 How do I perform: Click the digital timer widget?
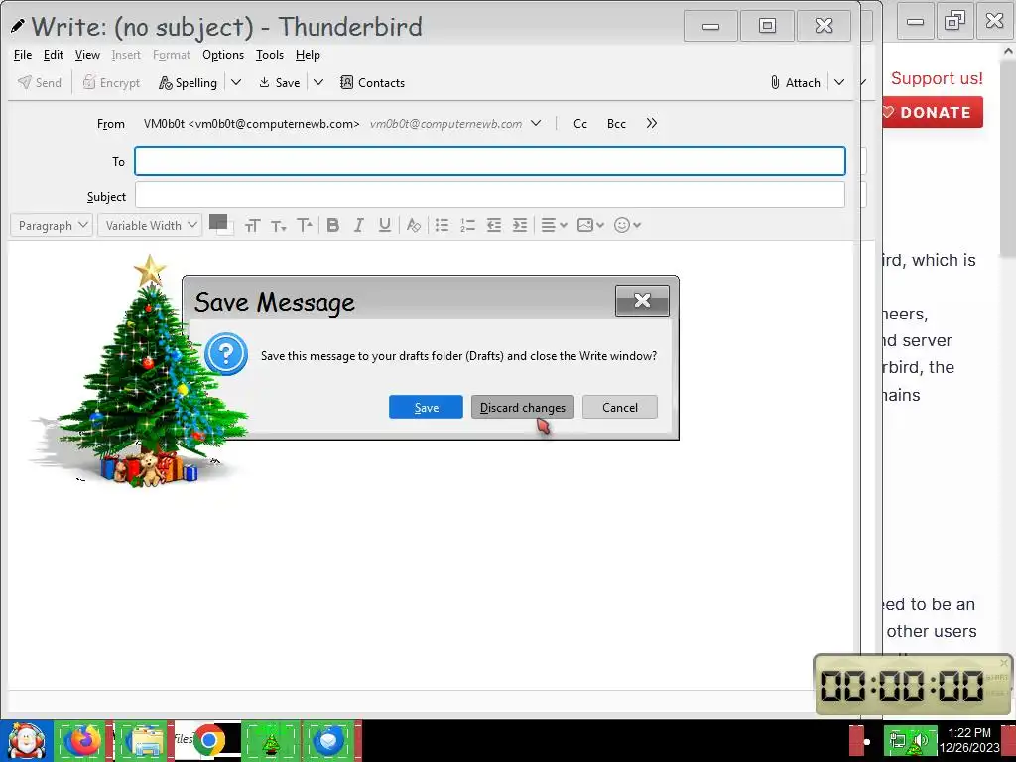point(913,685)
